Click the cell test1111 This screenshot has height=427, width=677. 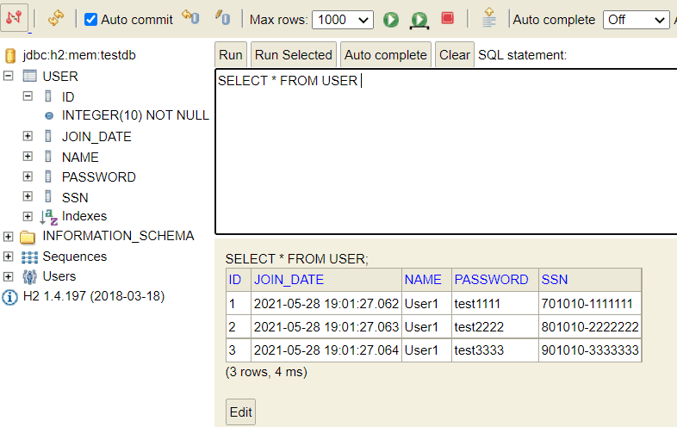click(x=495, y=304)
